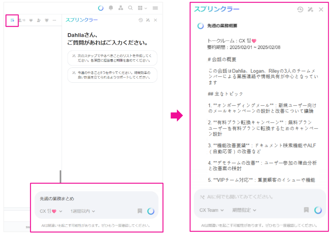Image resolution: width=331 pixels, height=234 pixels.
Task: Click the circular send button in left input box
Action: [151, 211]
